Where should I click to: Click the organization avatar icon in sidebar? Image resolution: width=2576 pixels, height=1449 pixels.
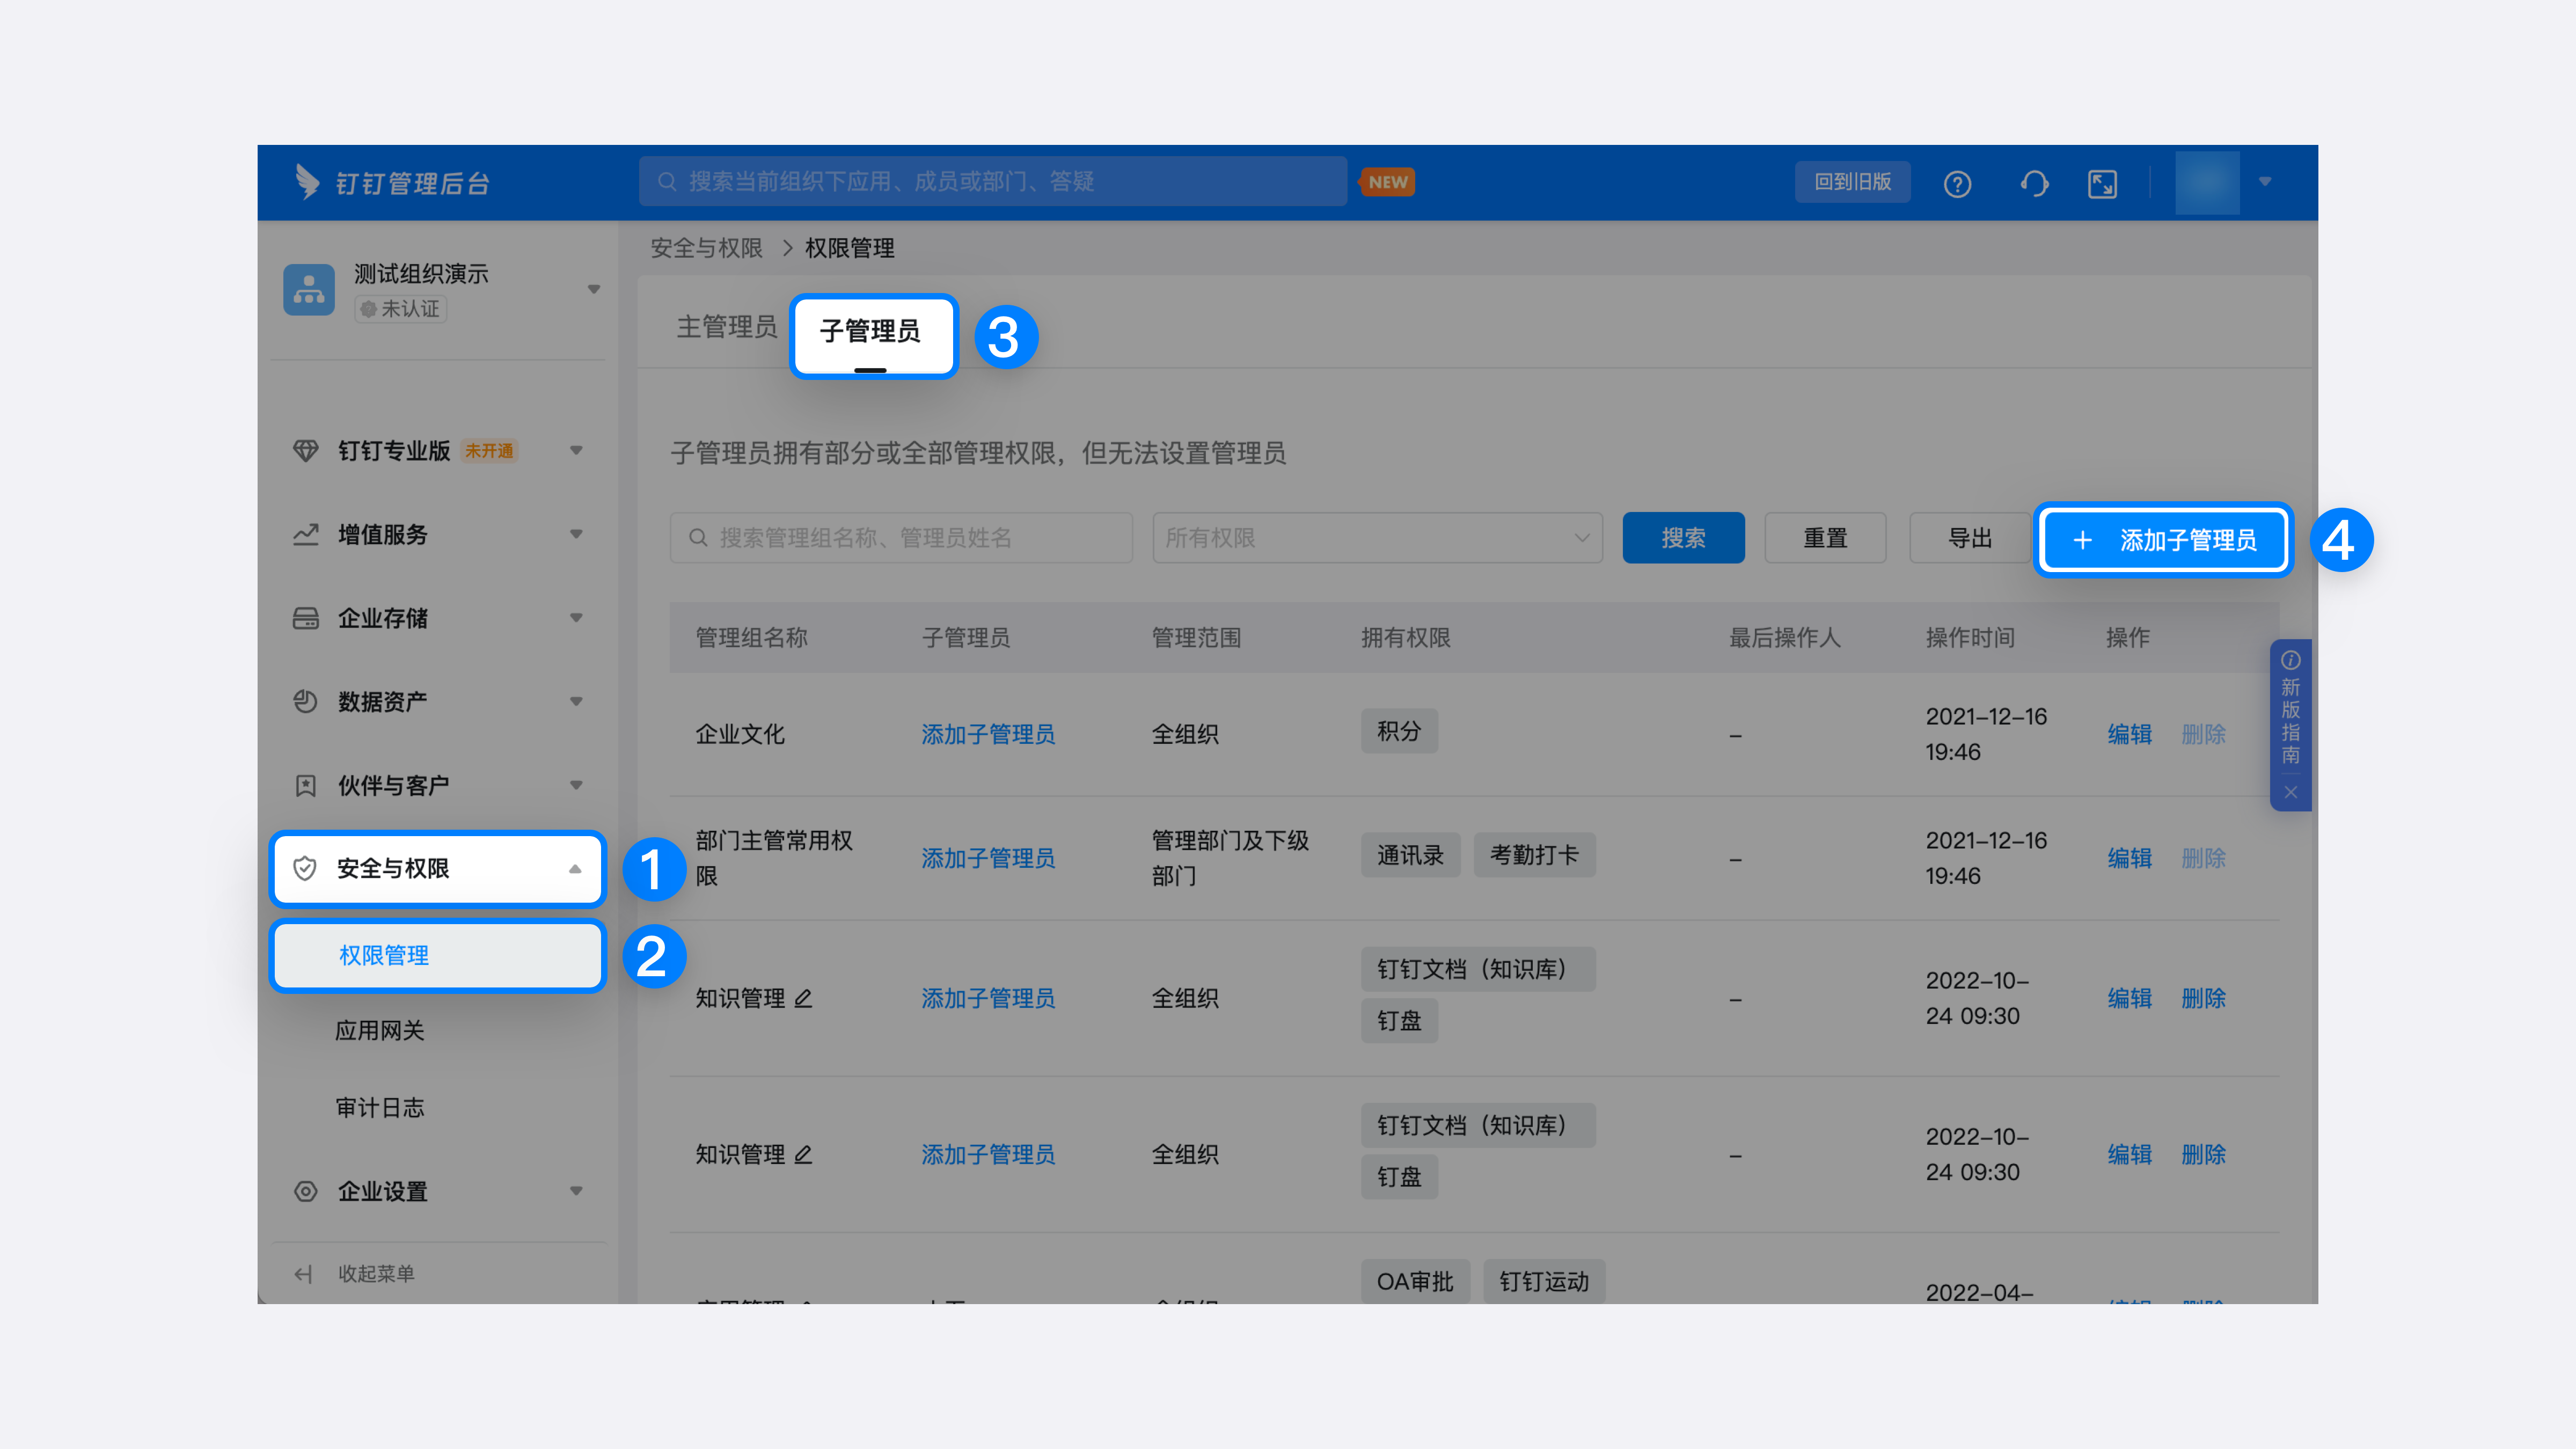309,290
